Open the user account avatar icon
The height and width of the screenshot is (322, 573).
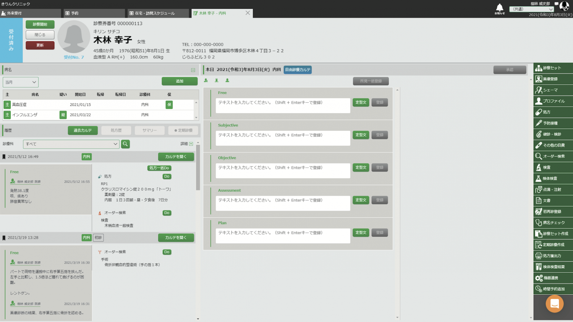pos(564,6)
